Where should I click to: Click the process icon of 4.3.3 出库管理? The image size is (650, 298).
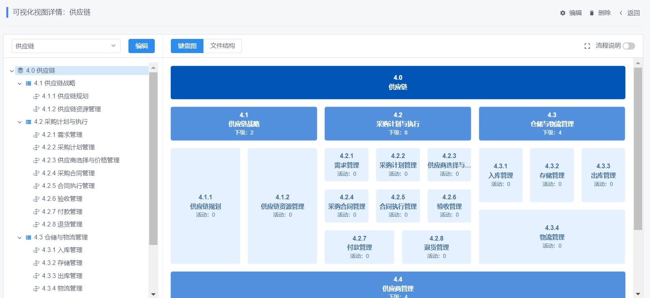pyautogui.click(x=36, y=276)
